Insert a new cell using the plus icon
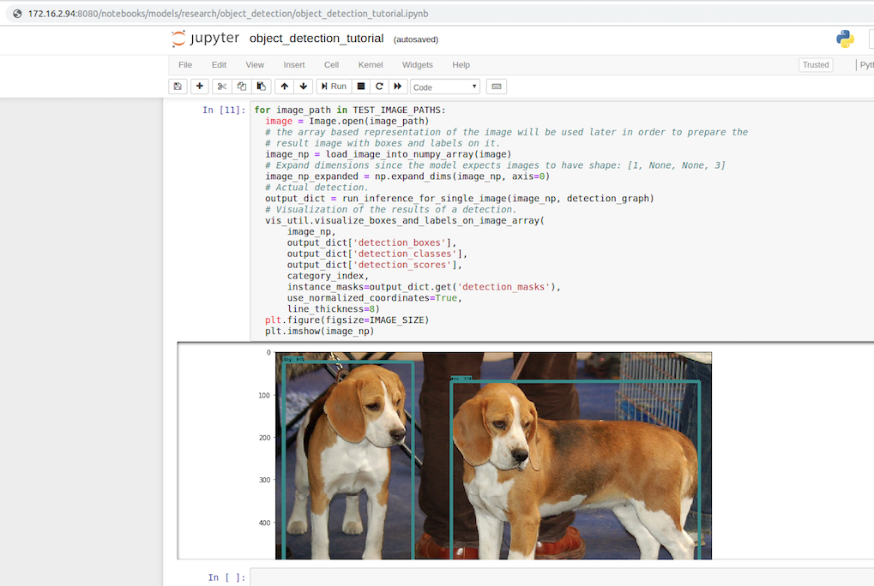Viewport: 874px width, 586px height. [x=199, y=86]
